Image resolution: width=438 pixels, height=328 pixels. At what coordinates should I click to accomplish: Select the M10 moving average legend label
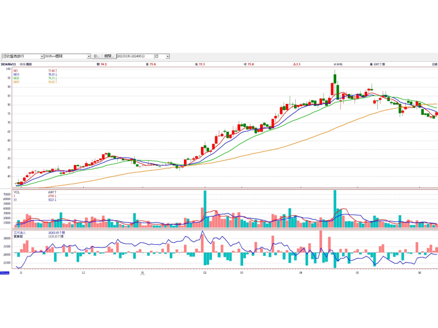[x=16, y=74]
